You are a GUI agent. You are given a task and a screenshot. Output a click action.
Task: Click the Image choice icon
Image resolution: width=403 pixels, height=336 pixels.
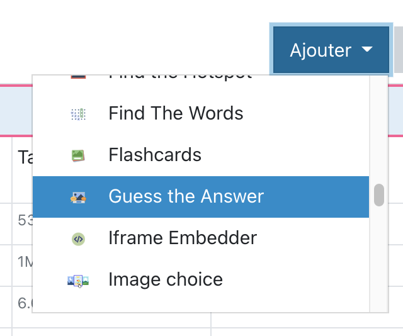coord(78,280)
